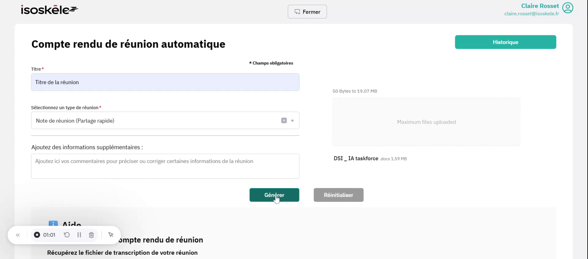
Task: Open the Note de réunion type selector
Action: click(165, 121)
